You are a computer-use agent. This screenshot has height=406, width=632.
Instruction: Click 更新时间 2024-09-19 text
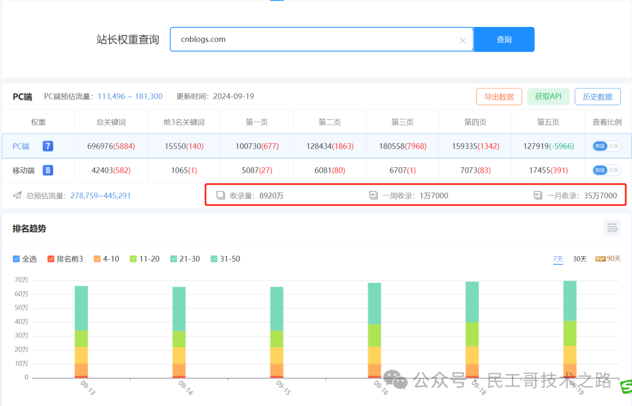point(215,97)
